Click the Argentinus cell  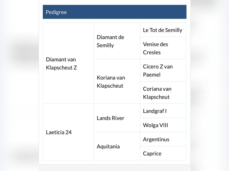(156, 139)
